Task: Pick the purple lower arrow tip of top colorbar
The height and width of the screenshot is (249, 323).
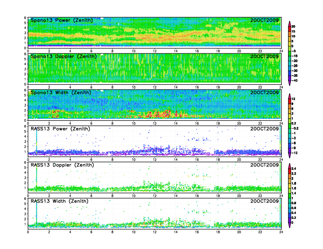Action: tap(290, 83)
